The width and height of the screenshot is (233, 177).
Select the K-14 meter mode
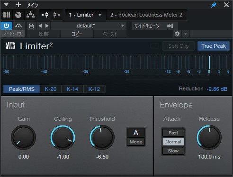(72, 89)
